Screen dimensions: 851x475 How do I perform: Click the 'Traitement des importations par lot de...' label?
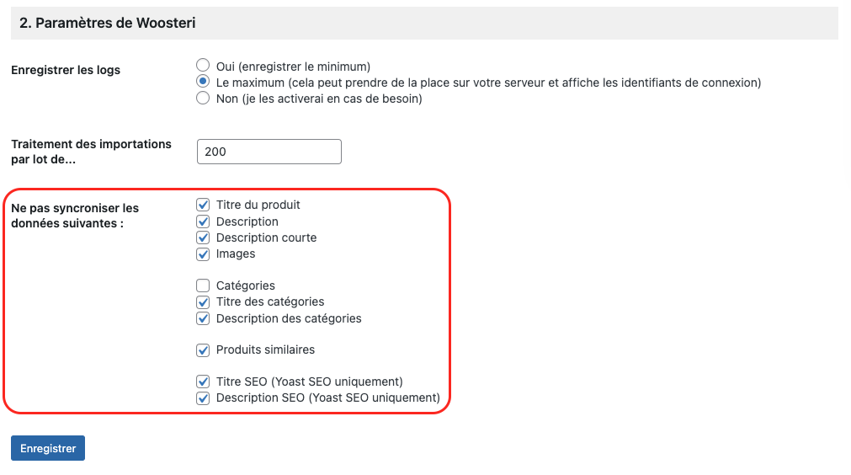91,152
